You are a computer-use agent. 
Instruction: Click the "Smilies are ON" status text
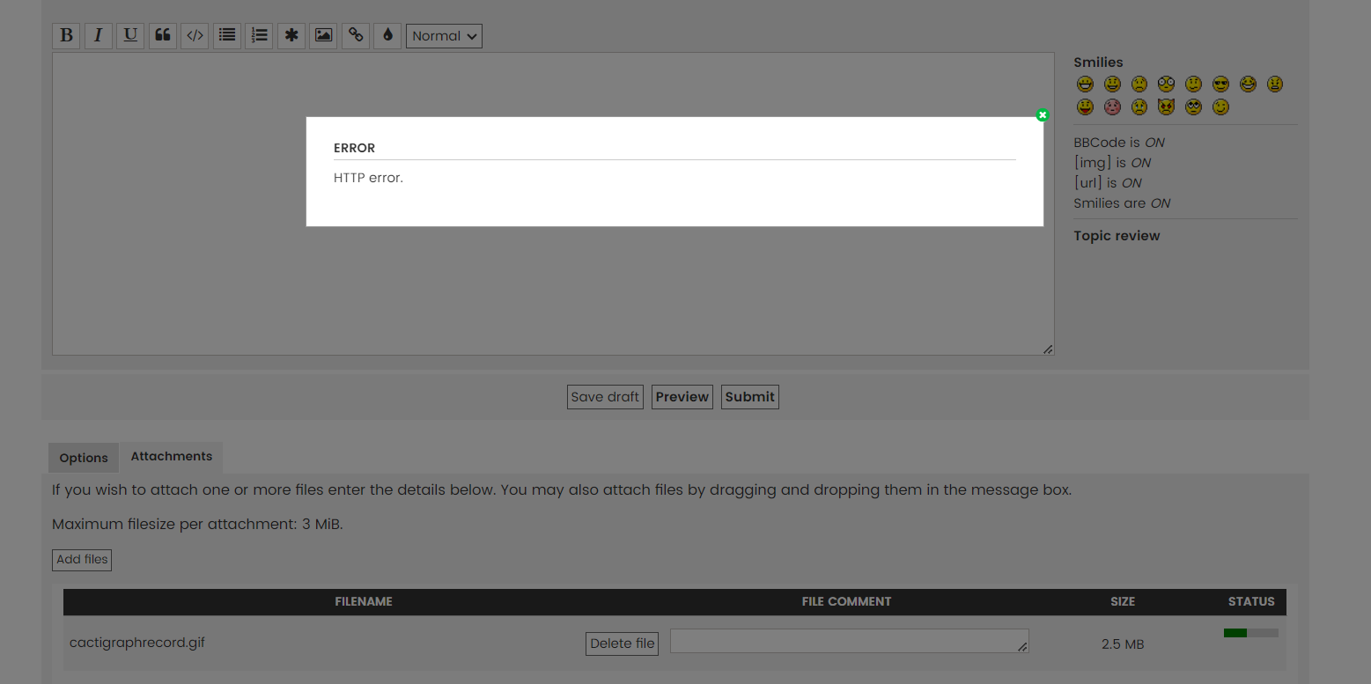(x=1122, y=203)
